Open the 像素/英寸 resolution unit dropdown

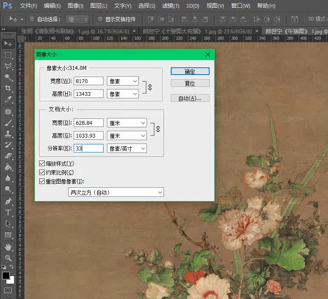pyautogui.click(x=127, y=148)
